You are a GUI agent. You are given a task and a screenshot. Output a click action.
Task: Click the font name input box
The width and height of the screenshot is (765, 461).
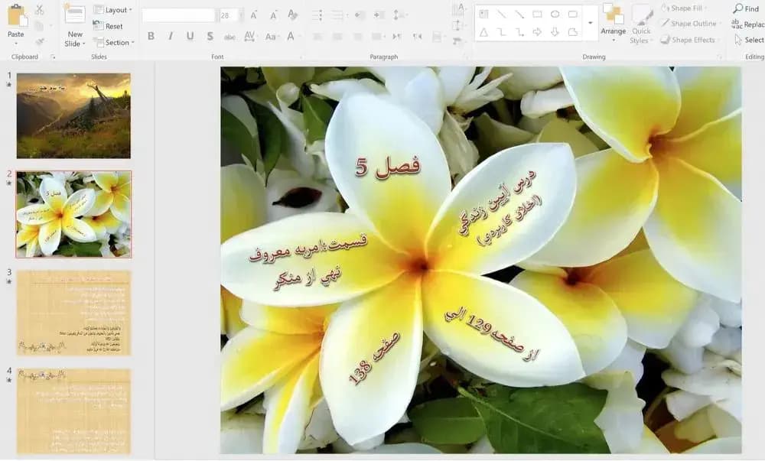(178, 15)
